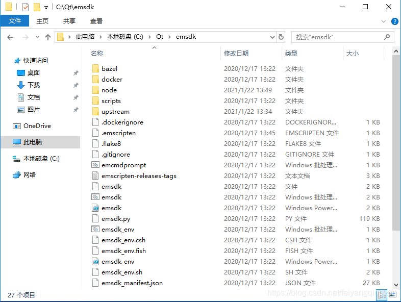Select the emsdk_env PowerShell script icon
The height and width of the screenshot is (302, 401).
pyautogui.click(x=95, y=262)
